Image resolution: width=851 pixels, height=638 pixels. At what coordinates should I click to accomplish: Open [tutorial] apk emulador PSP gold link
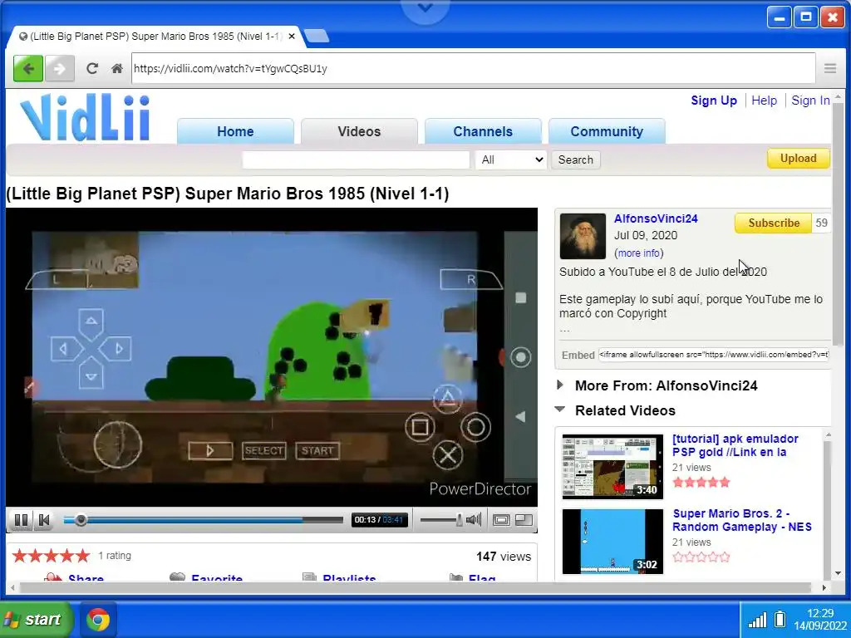coord(735,445)
